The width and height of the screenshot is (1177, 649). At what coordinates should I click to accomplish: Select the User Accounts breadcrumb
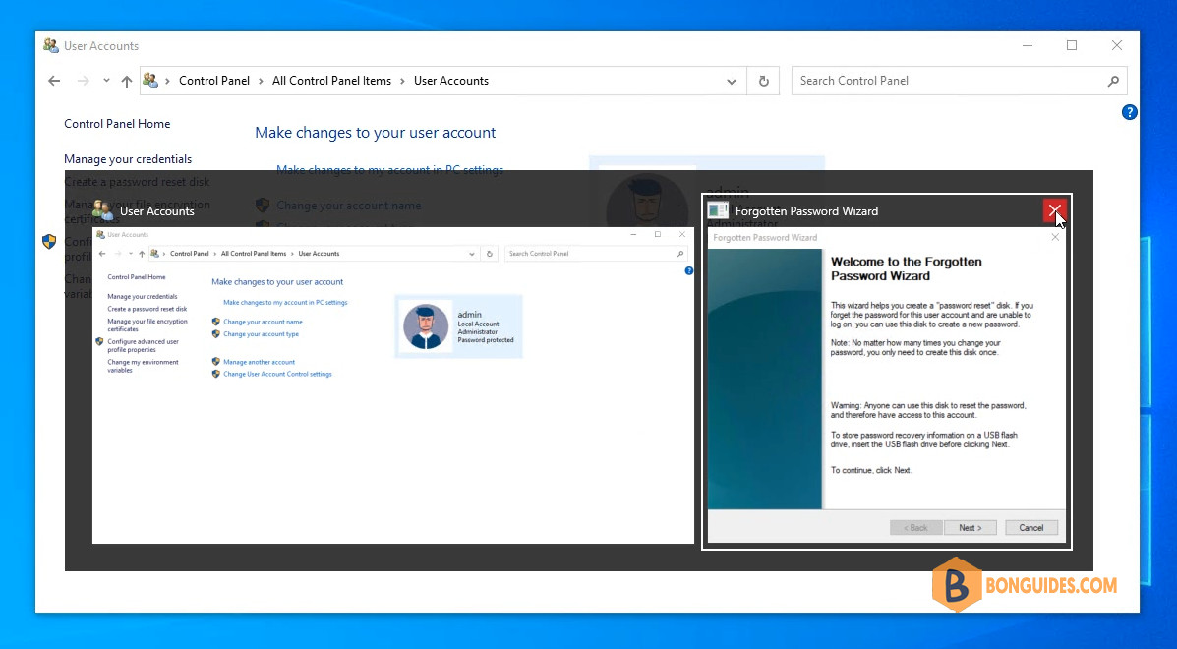coord(451,81)
